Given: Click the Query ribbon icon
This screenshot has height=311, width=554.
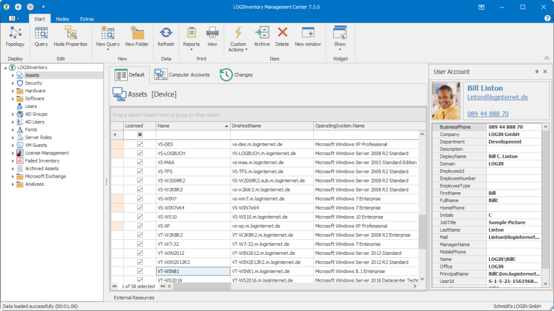Looking at the screenshot, I should click(x=41, y=37).
